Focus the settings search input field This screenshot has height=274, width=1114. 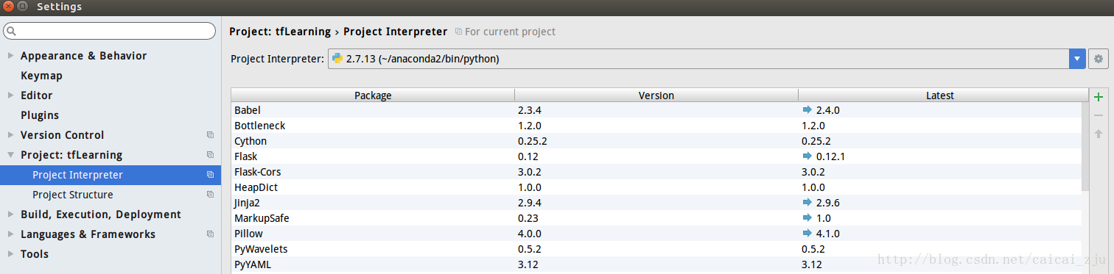pos(110,31)
